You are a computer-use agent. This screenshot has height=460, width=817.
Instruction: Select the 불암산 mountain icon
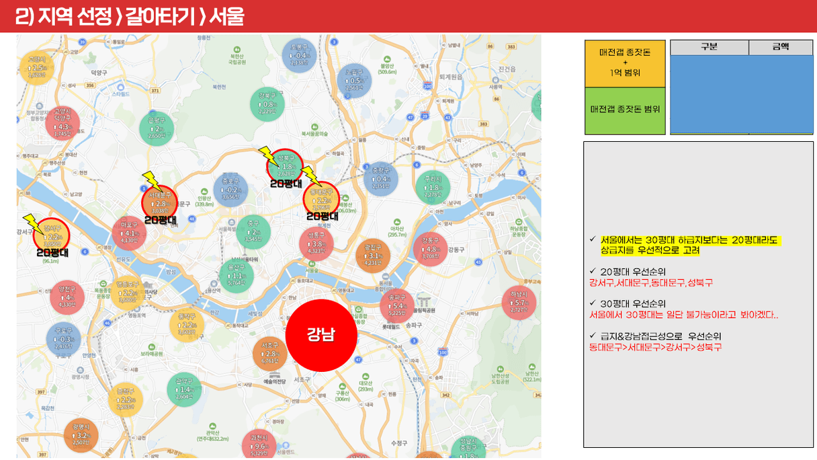point(386,59)
